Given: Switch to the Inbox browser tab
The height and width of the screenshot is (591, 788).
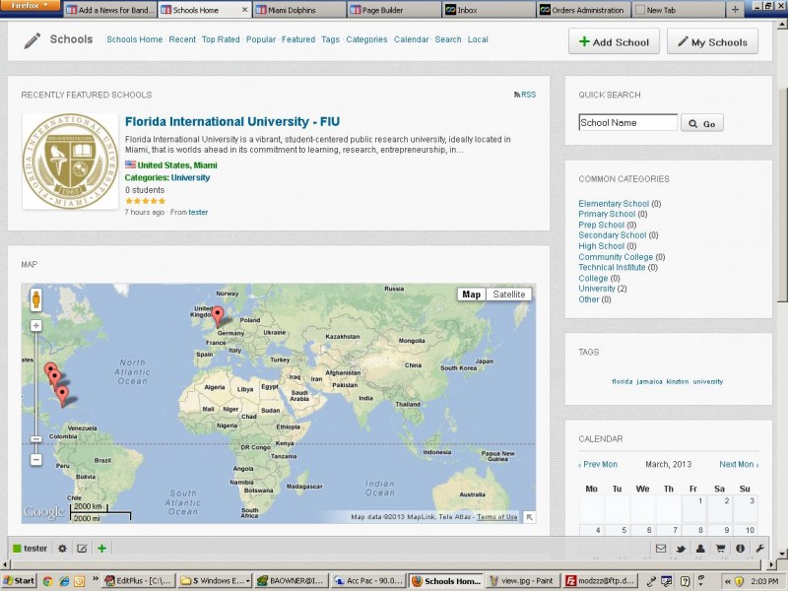Looking at the screenshot, I should coord(489,10).
